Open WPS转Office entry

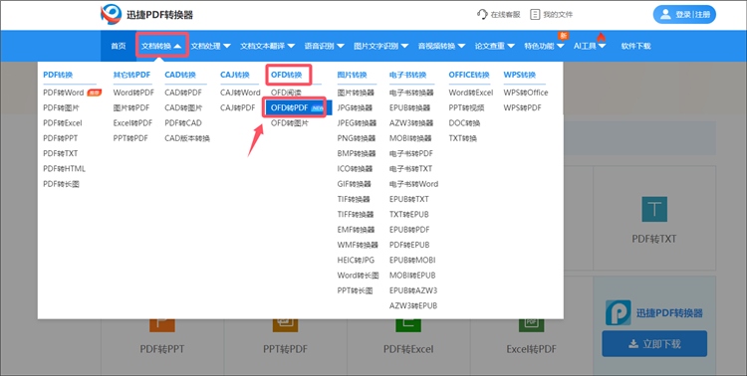click(x=526, y=93)
